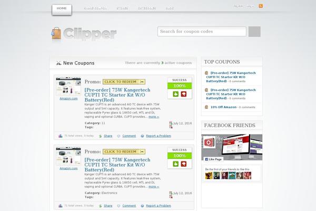Click the comment bubble icon on the Category 11 coupon
Image resolution: width=316 pixels, height=211 pixels.
point(118,136)
